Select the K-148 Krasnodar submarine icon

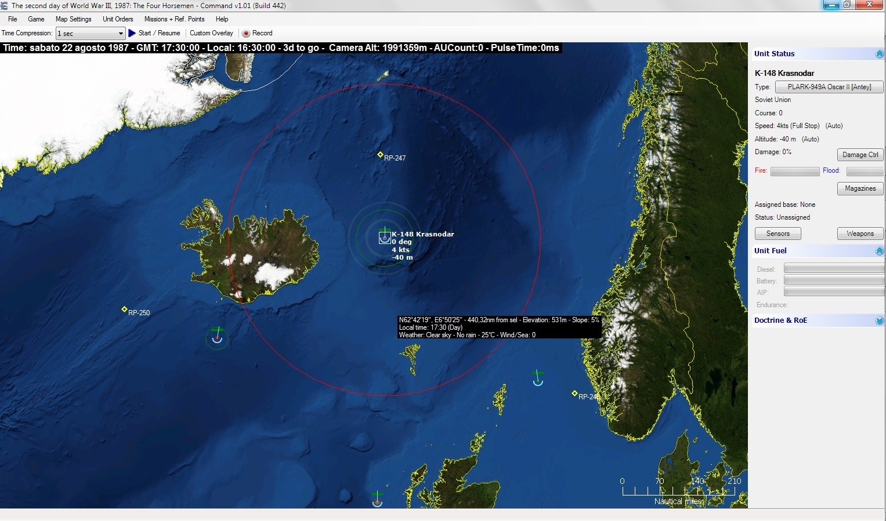(385, 238)
